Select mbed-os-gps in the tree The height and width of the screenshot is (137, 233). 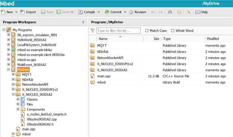pos(27,60)
